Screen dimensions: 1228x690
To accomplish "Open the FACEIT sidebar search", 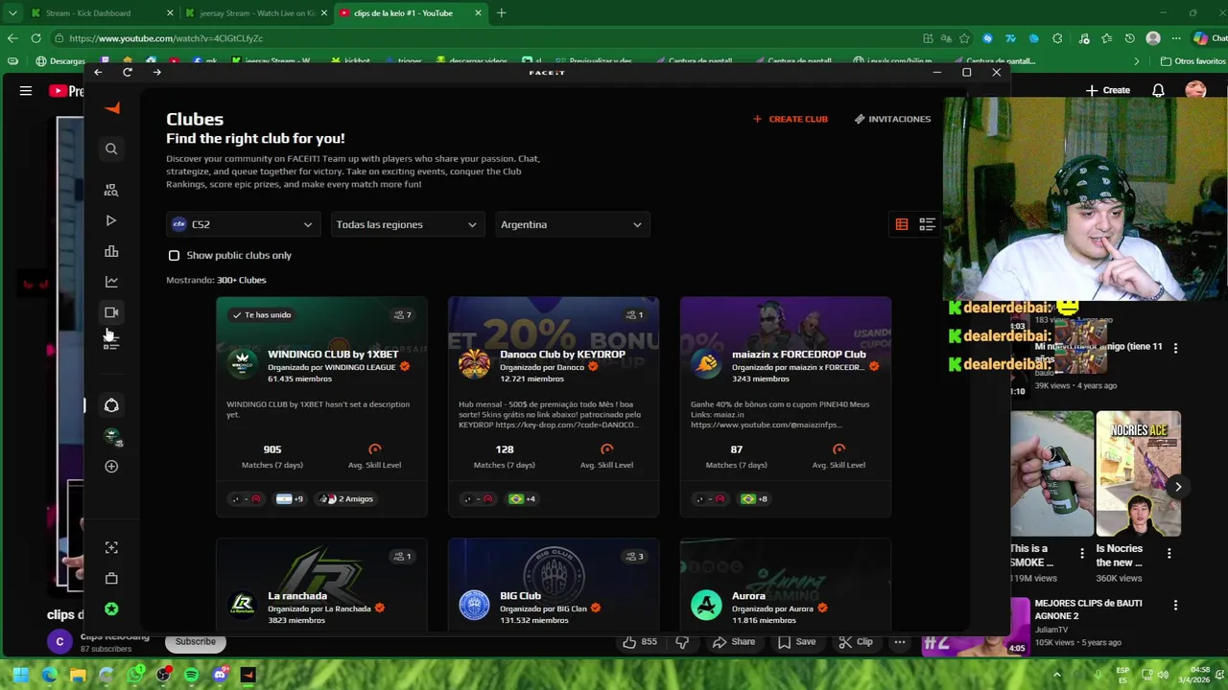I will click(111, 149).
